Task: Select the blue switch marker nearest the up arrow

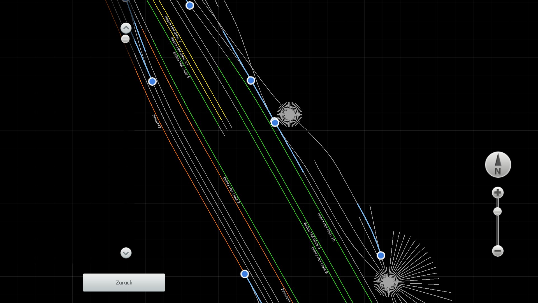Action: [152, 81]
